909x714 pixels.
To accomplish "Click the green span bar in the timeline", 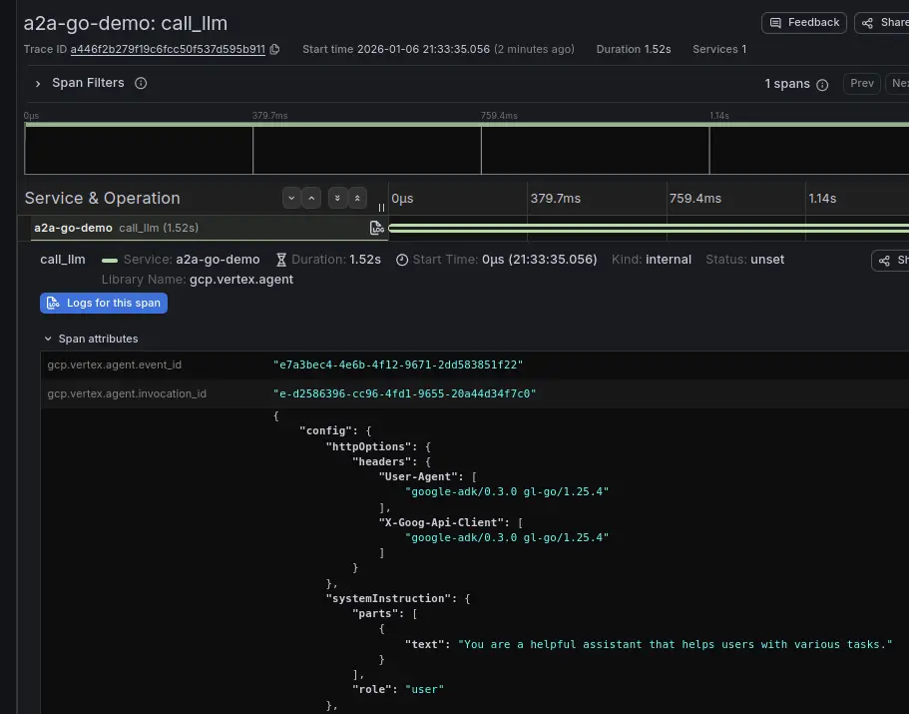I will point(649,228).
